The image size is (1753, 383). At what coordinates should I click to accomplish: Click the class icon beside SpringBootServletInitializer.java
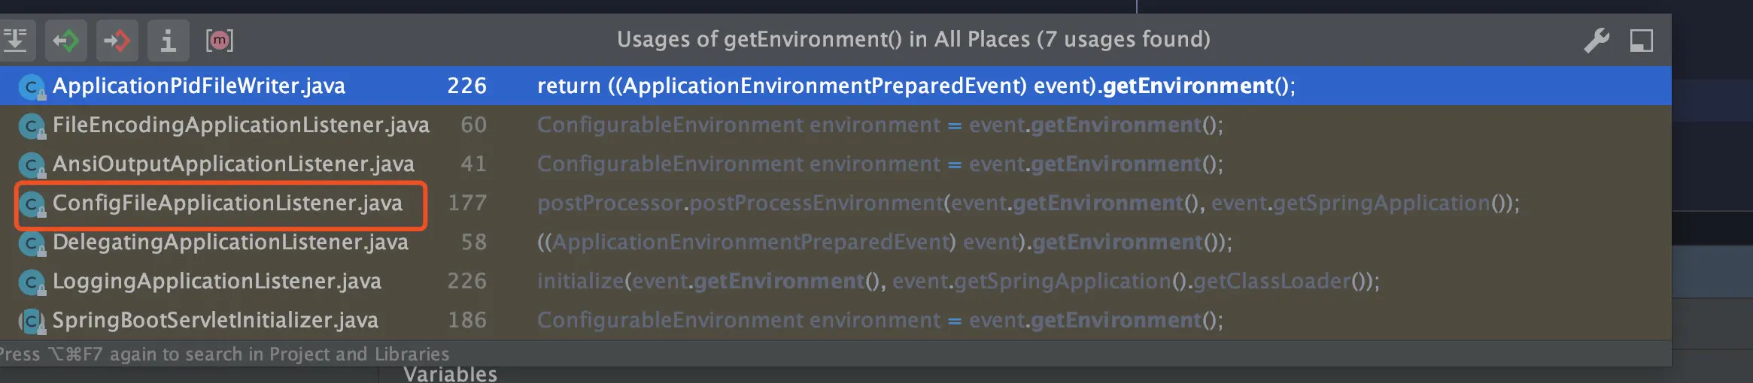point(32,321)
